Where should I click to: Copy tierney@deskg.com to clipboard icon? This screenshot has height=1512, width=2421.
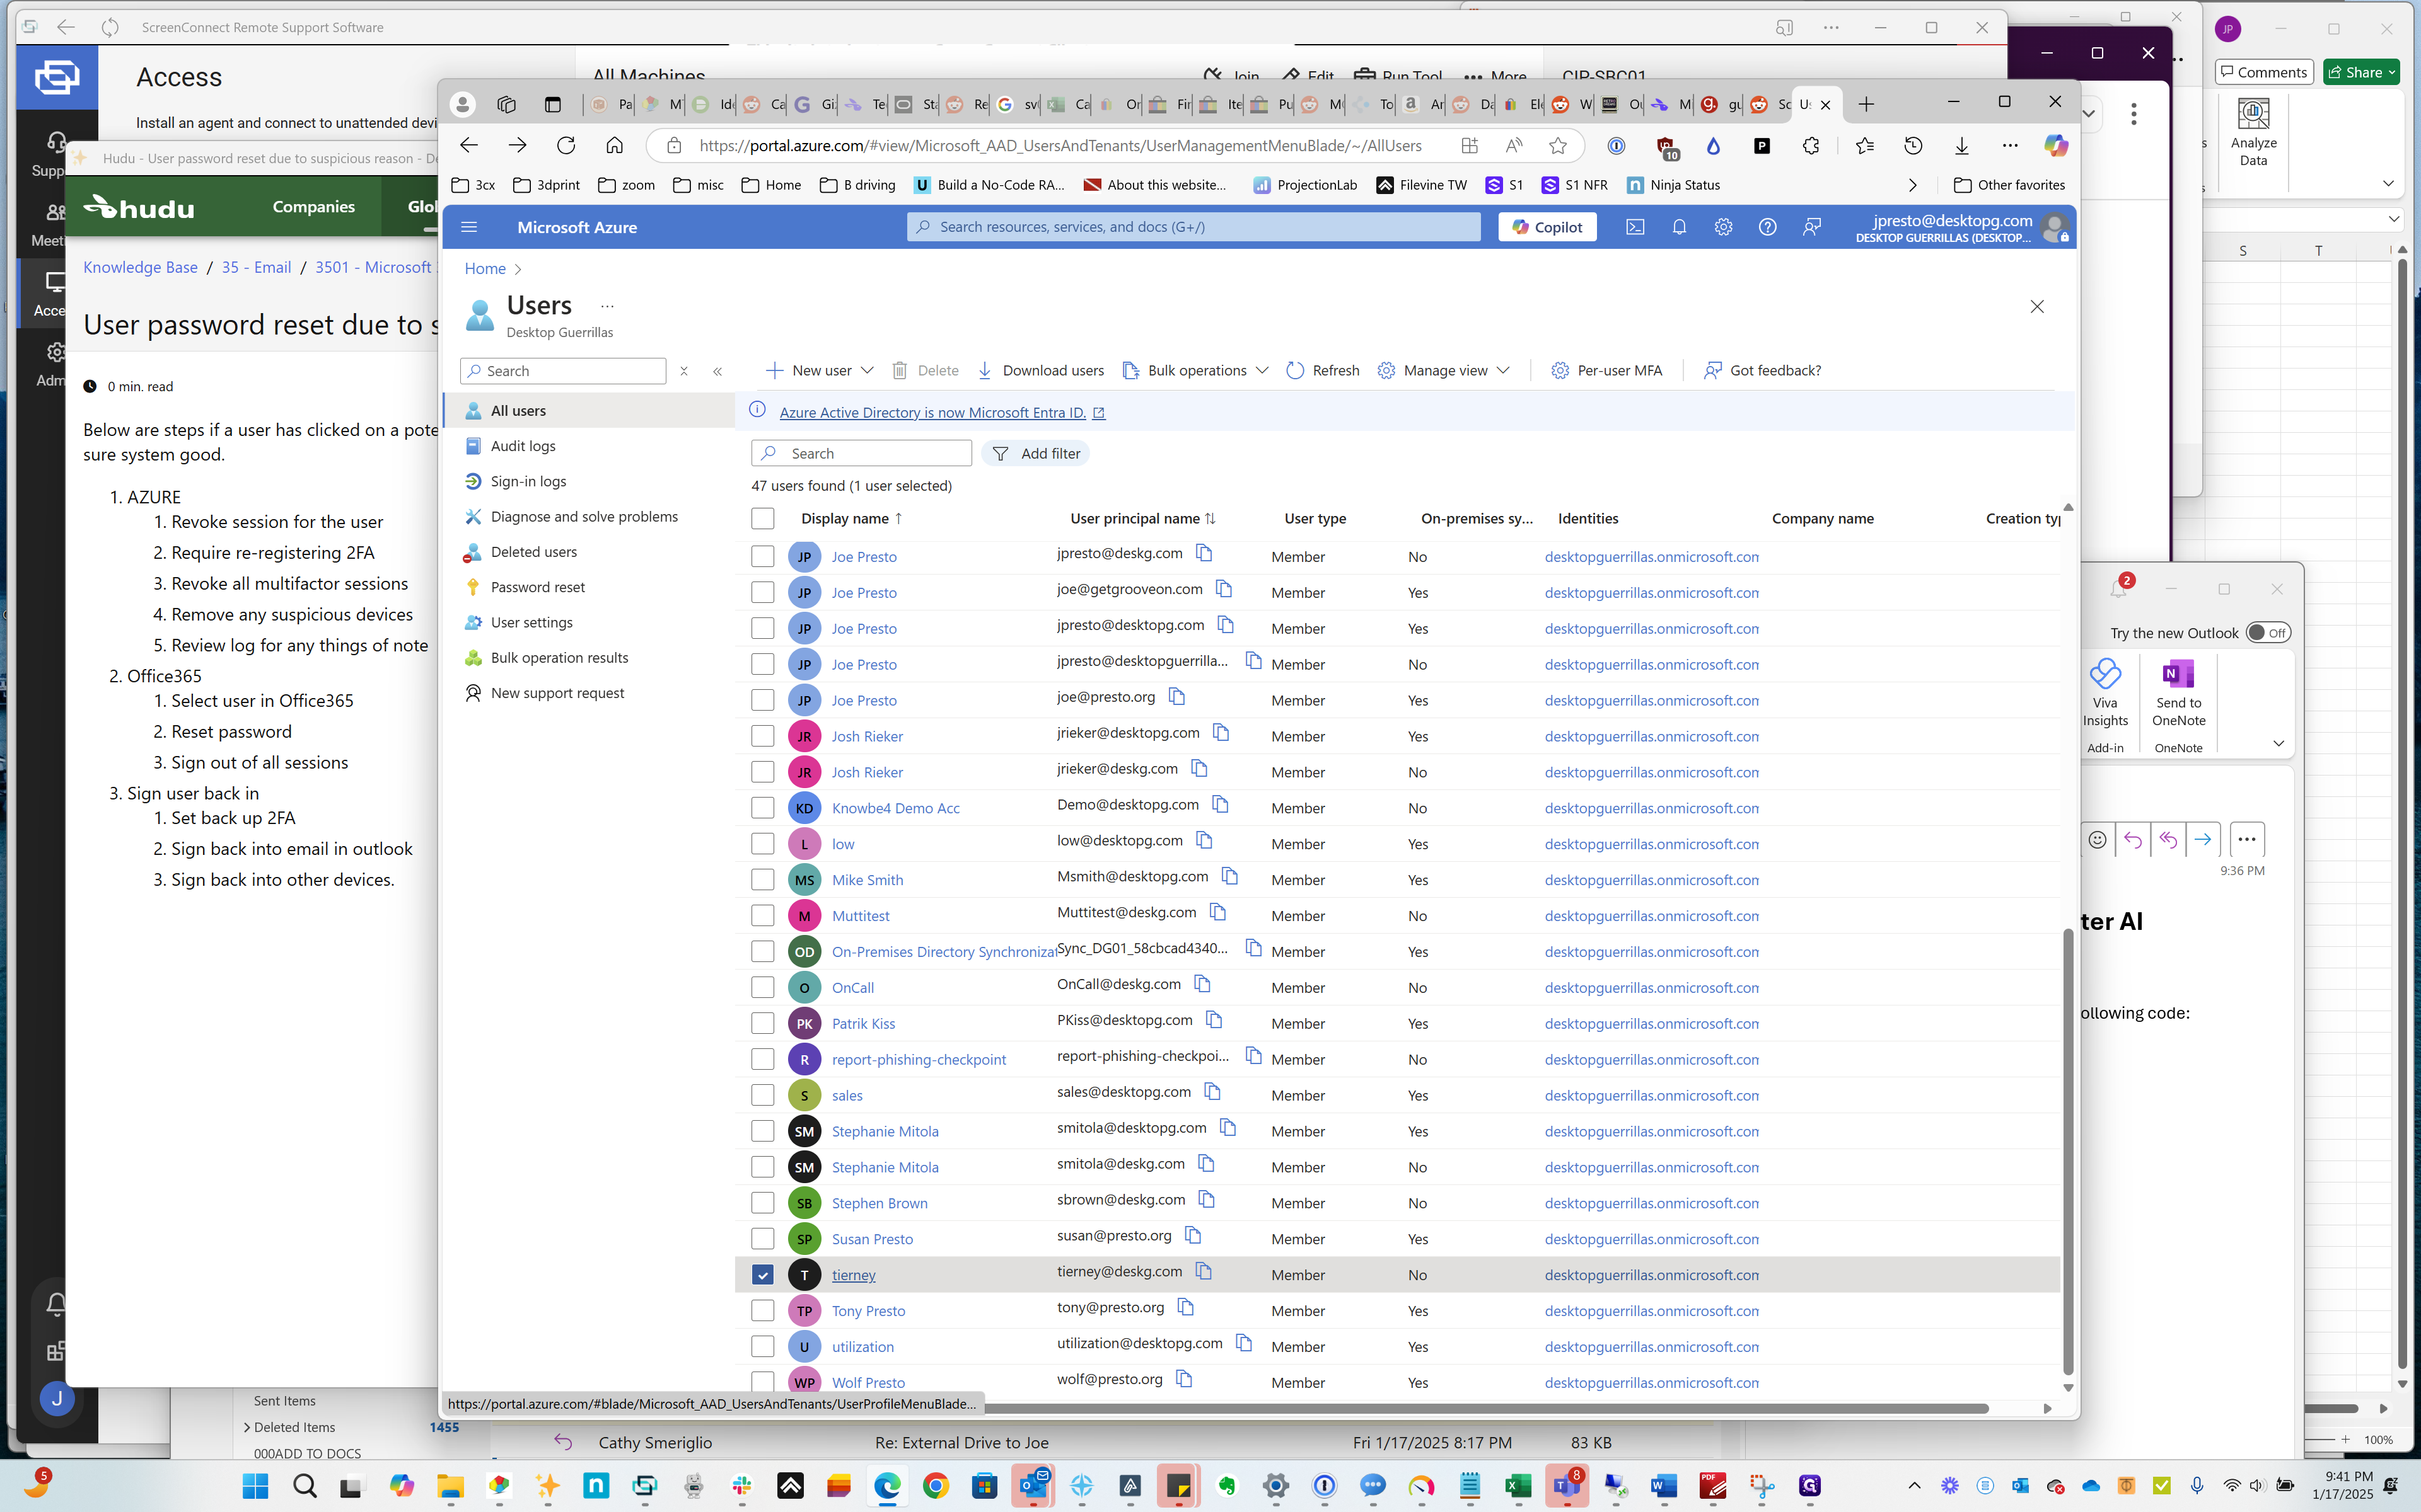coord(1204,1271)
